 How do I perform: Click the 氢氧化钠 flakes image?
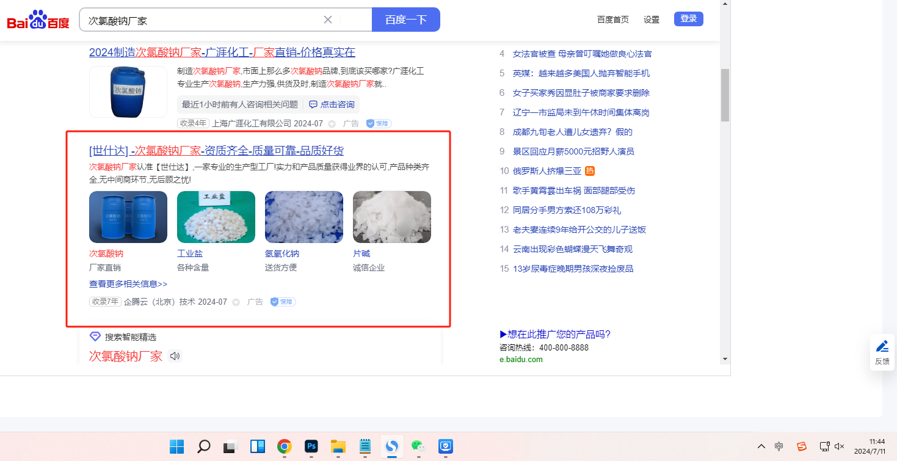point(304,217)
